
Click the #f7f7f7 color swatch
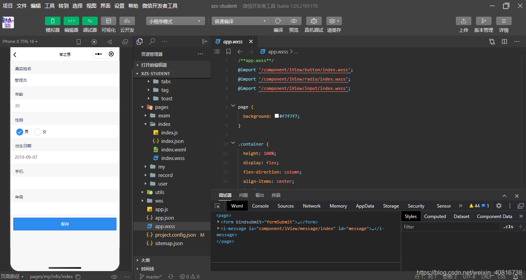tap(277, 116)
